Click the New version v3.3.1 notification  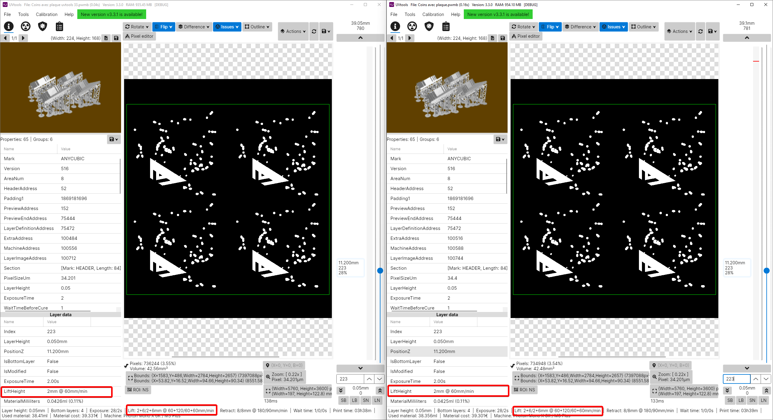point(111,14)
